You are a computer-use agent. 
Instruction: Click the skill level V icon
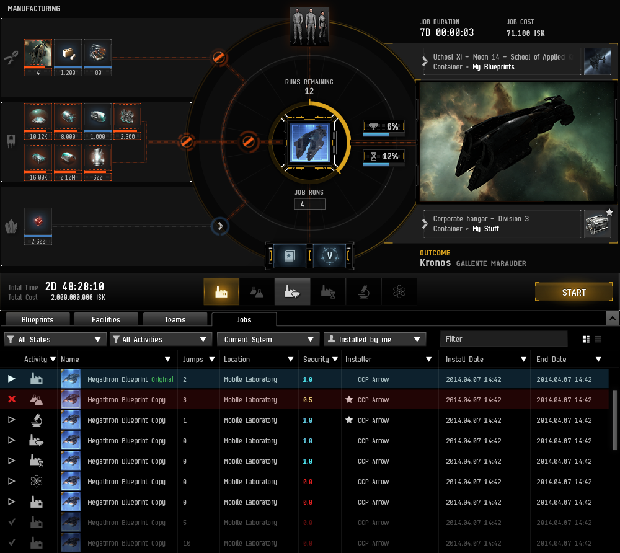tap(330, 256)
